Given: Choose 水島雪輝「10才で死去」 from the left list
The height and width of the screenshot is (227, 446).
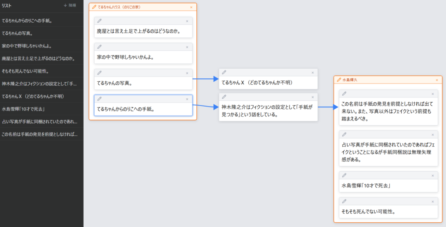Looking at the screenshot, I should (x=24, y=109).
